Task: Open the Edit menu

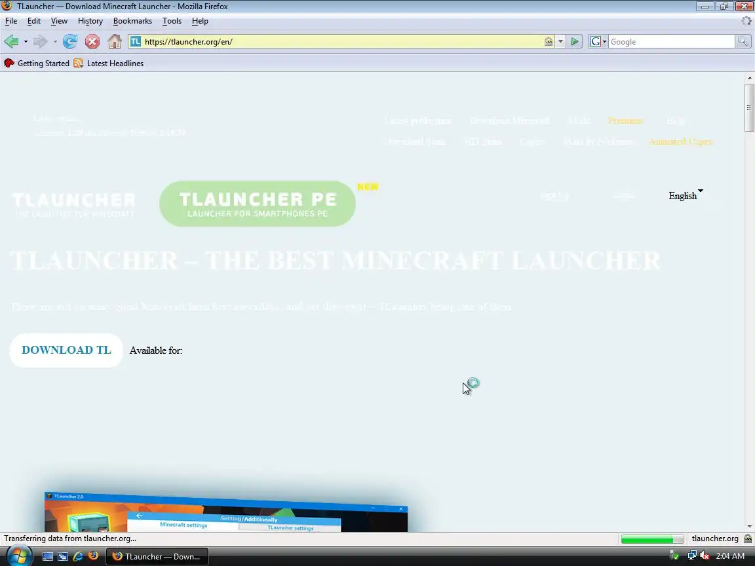Action: pos(33,21)
